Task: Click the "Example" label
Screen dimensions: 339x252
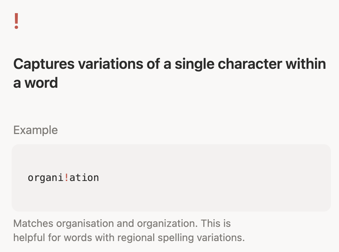Action: point(35,130)
